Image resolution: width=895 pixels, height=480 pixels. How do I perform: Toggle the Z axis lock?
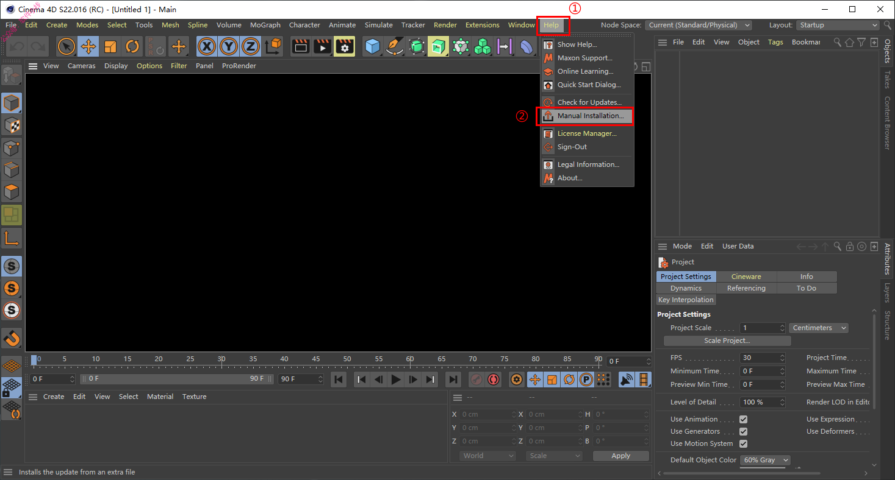251,46
